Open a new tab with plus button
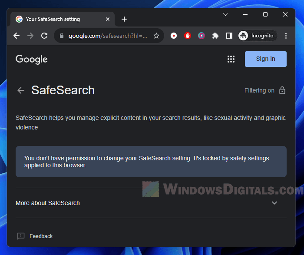The width and height of the screenshot is (304, 255). (x=124, y=19)
